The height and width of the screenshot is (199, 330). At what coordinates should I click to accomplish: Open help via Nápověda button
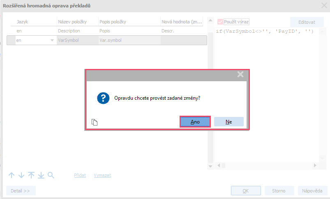(x=312, y=191)
